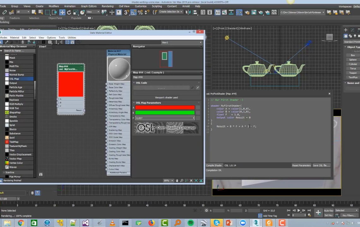Click the binoculars search icon in View1
360x227 pixels.
point(41,174)
